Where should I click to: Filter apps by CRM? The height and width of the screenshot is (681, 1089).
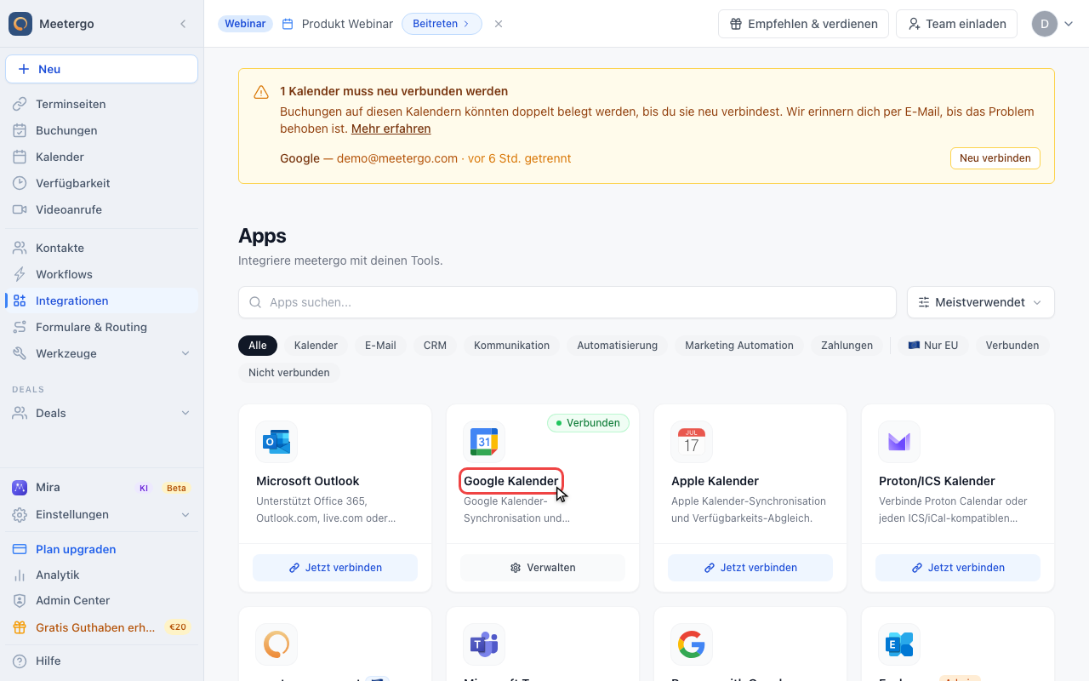coord(435,346)
